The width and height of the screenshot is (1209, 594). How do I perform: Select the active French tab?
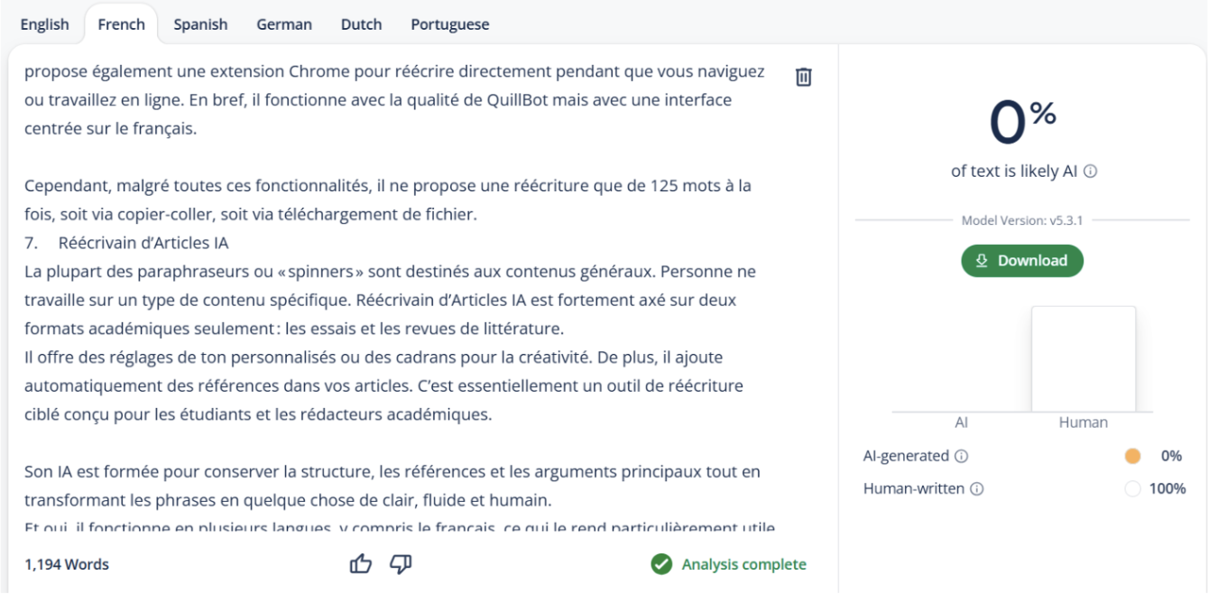121,24
